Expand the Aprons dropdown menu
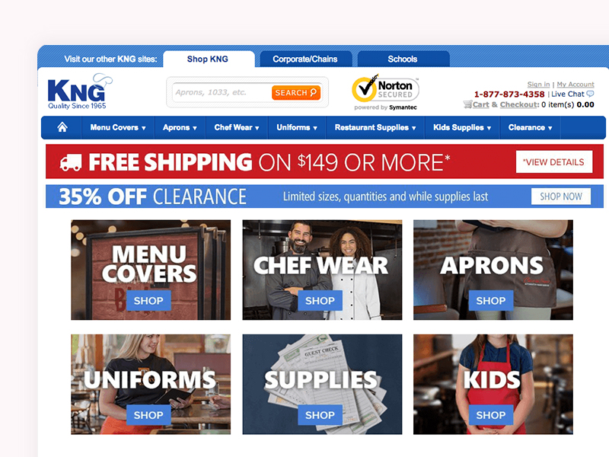609x457 pixels. coord(180,127)
